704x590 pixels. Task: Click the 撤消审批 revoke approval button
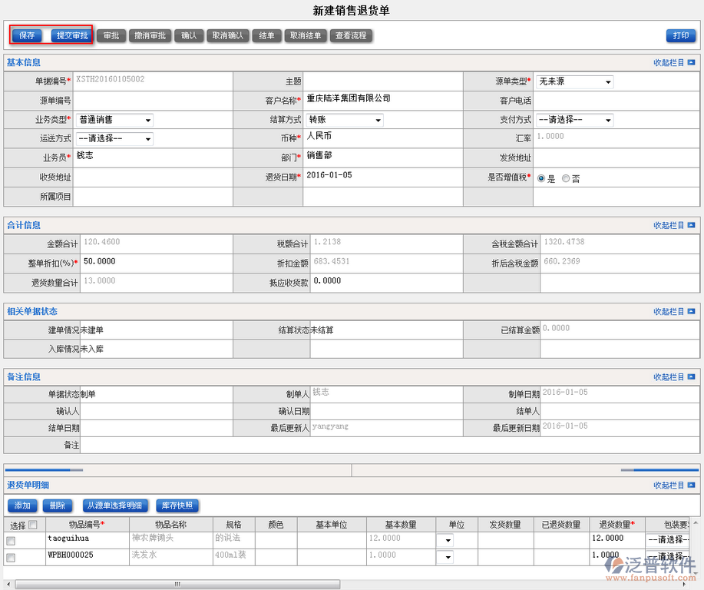(x=150, y=35)
